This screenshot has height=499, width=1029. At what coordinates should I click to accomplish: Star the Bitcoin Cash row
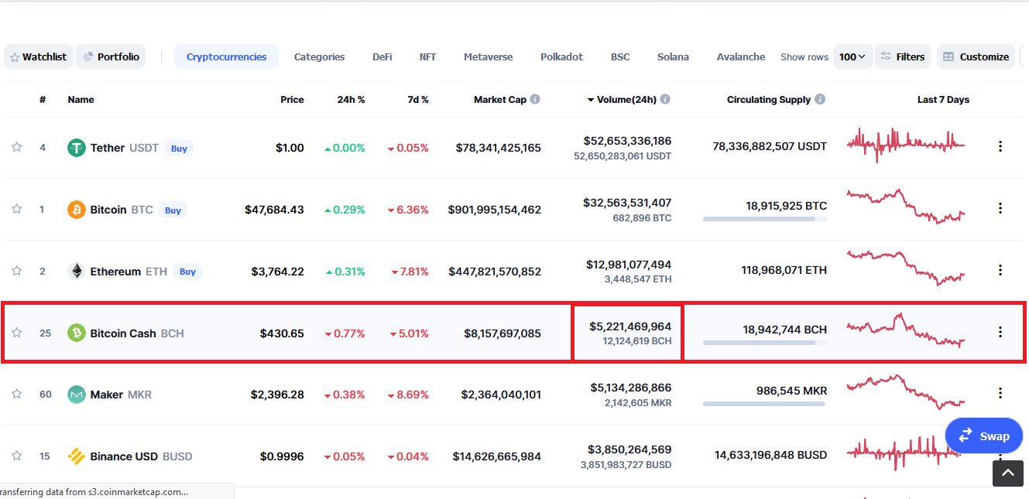[x=16, y=333]
